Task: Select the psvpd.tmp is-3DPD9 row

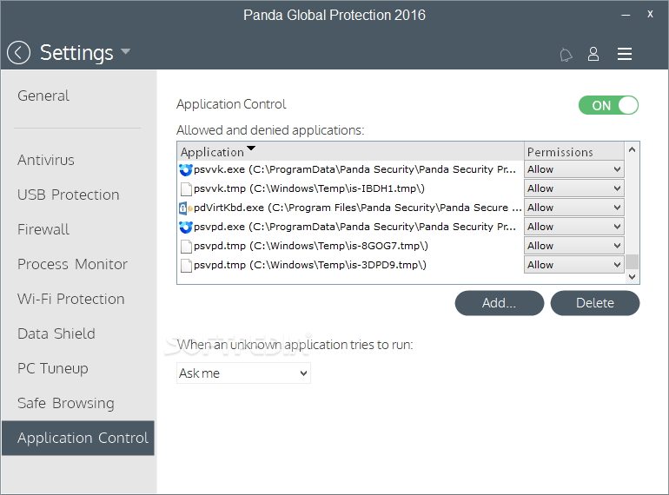Action: point(350,265)
